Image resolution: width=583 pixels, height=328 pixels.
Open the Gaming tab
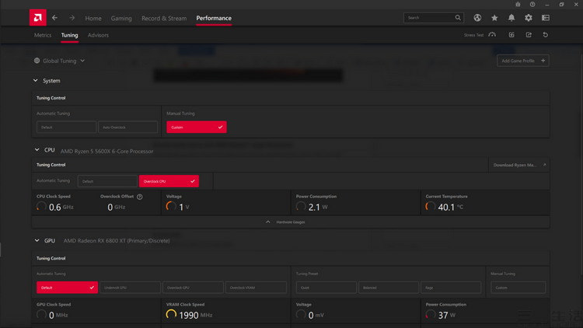coord(121,18)
